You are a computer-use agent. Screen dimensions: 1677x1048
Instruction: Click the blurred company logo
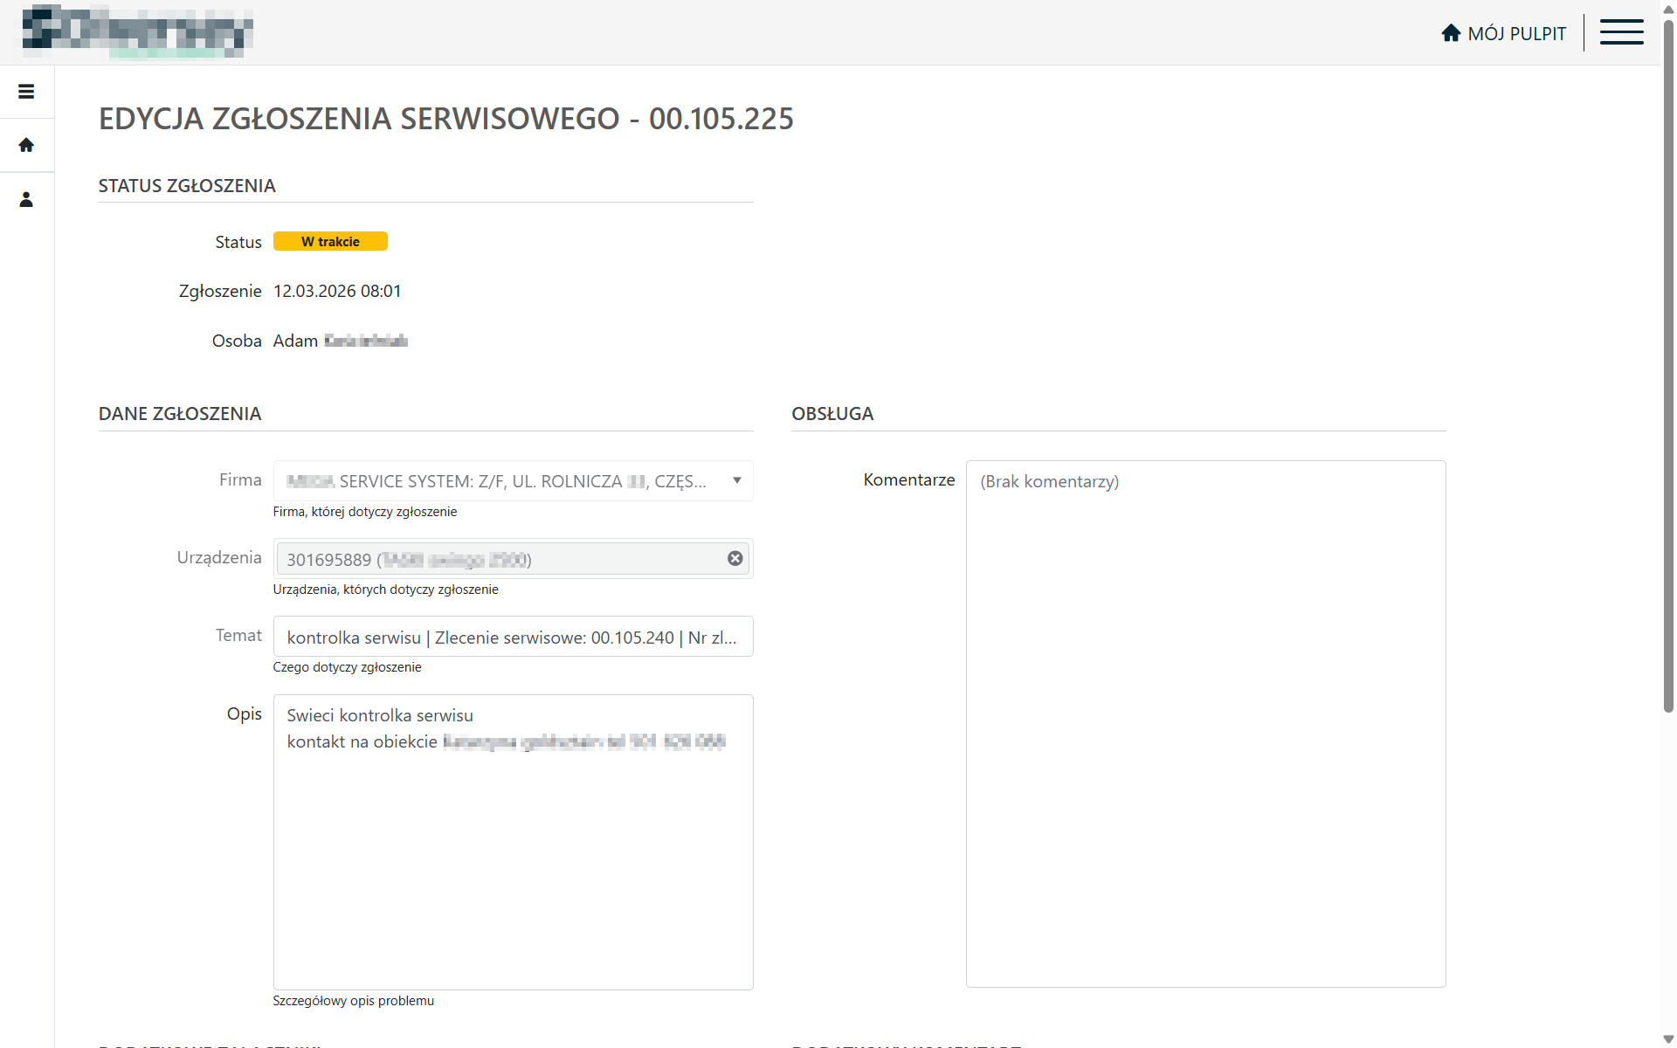[x=137, y=31]
